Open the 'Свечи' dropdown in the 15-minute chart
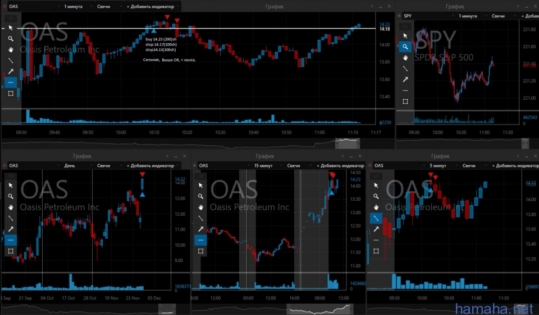This screenshot has width=539, height=315. (299, 165)
